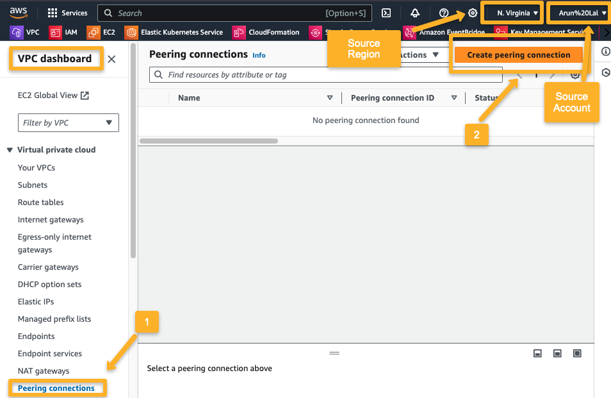Open the N. Virginia region dropdown
This screenshot has height=398, width=611.
coord(517,13)
